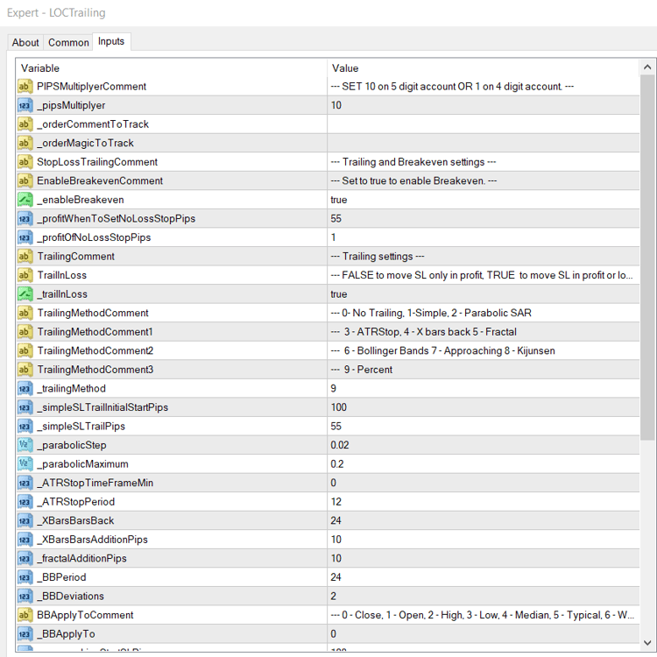Image resolution: width=657 pixels, height=657 pixels.
Task: Switch to the Common tab
Action: pyautogui.click(x=68, y=42)
